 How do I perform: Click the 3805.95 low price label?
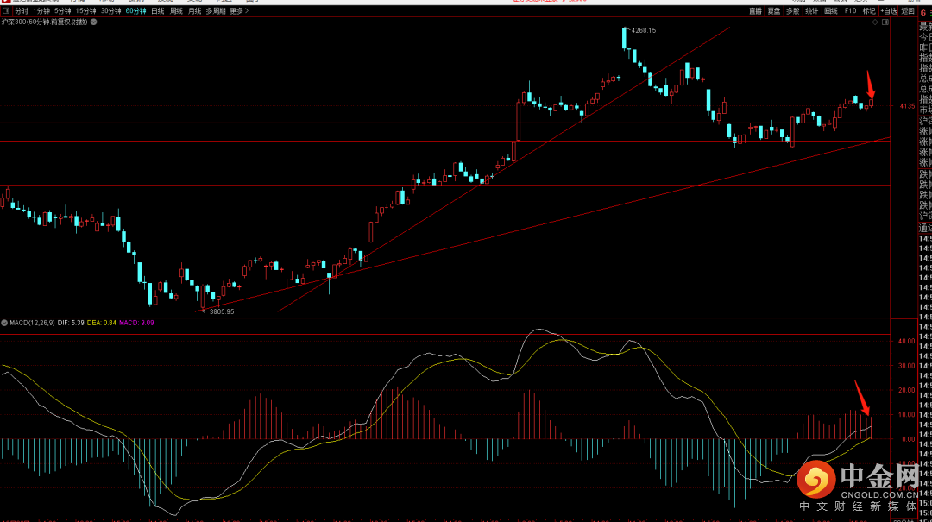(x=222, y=311)
